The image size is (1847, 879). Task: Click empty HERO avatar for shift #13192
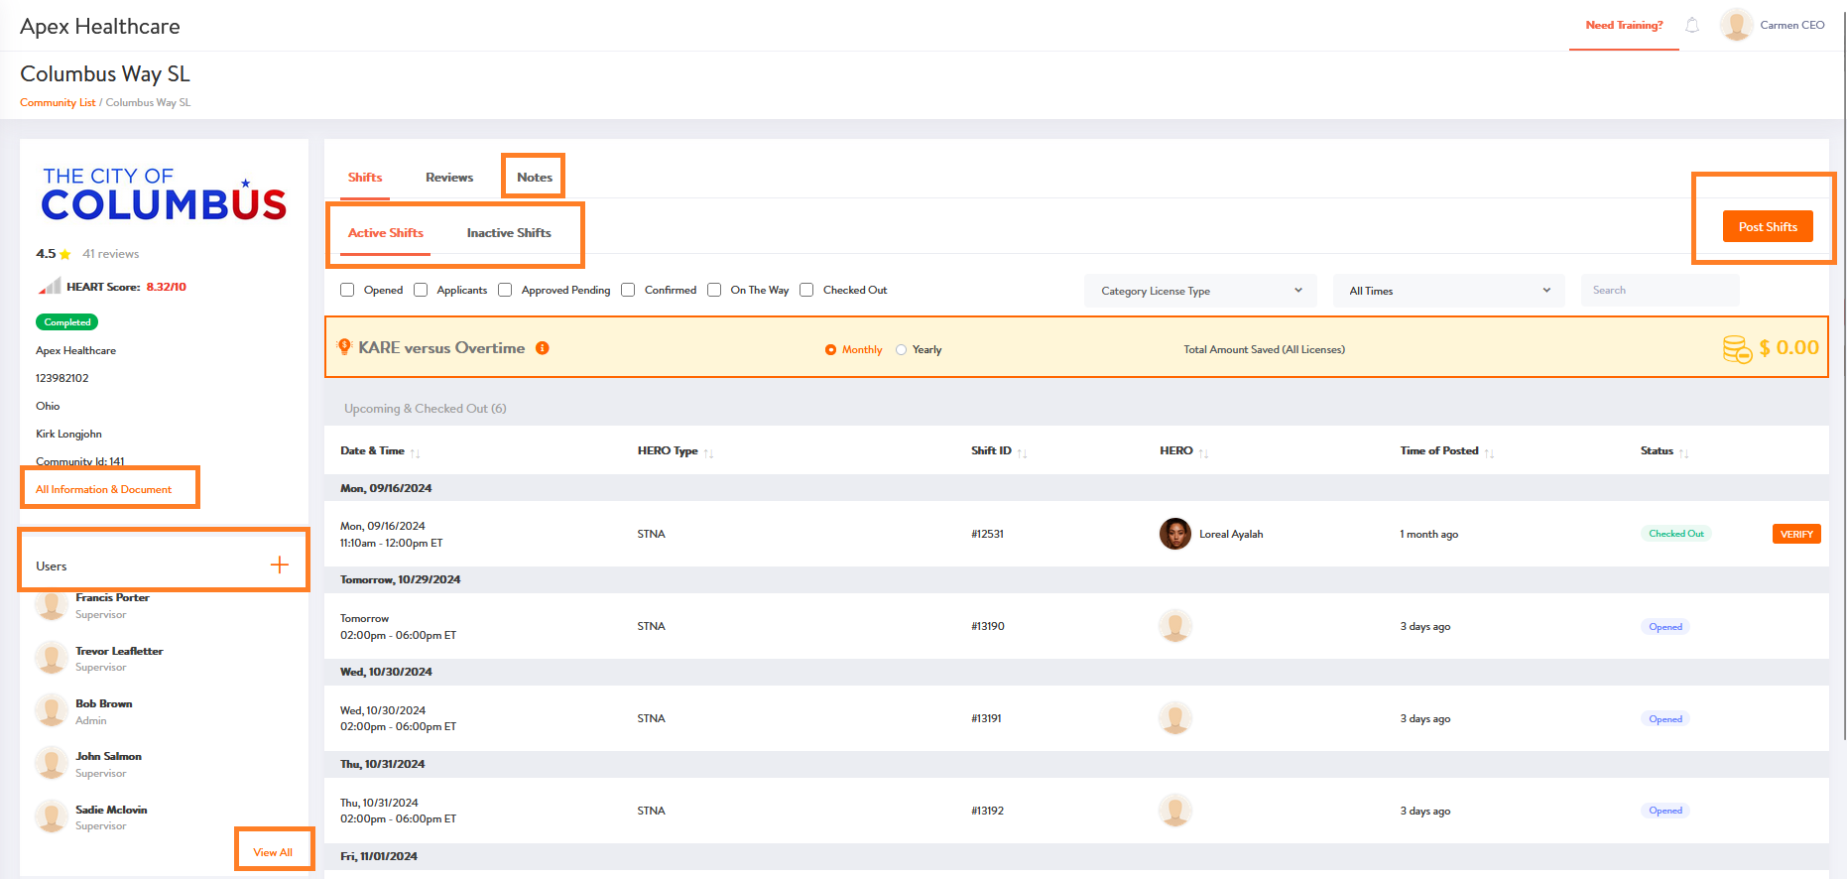1175,811
